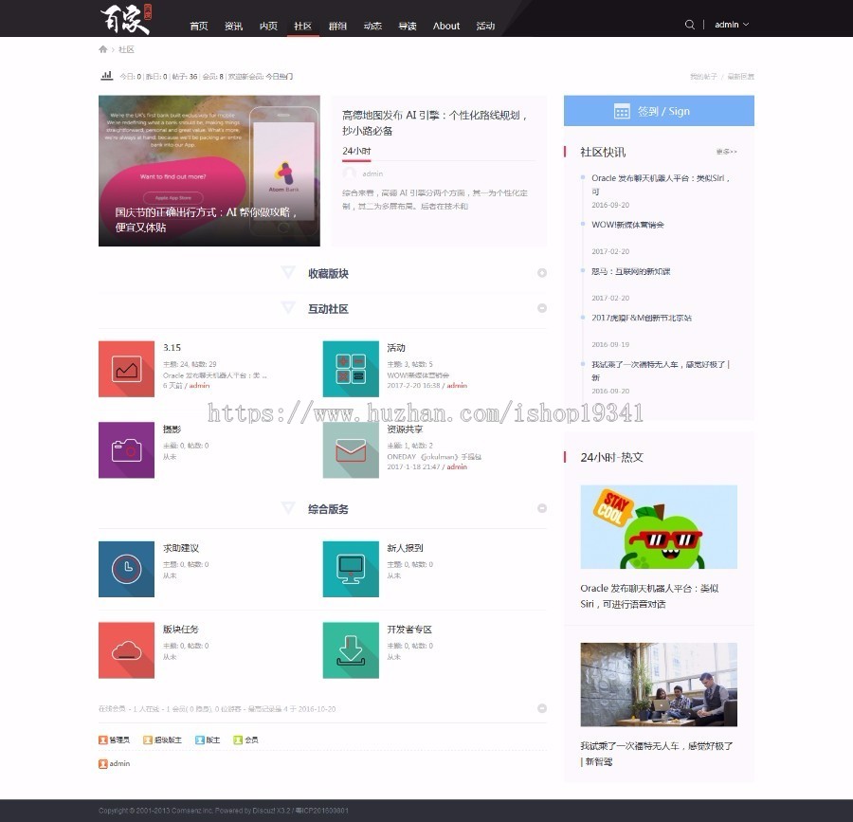
Task: Click the forum statistics chart icon
Action: coord(106,76)
